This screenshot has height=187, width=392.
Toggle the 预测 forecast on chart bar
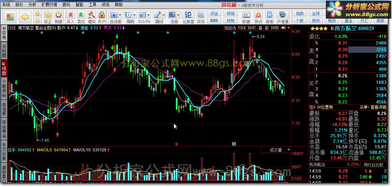click(274, 28)
